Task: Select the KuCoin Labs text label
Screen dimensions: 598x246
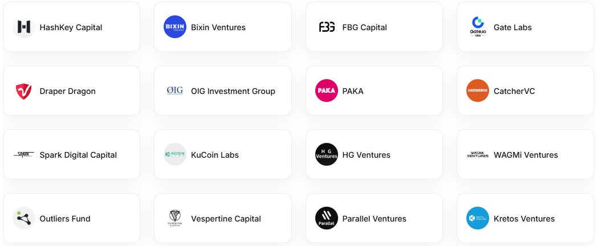Action: click(x=215, y=155)
